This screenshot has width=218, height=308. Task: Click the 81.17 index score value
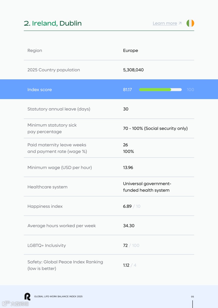[x=127, y=89]
